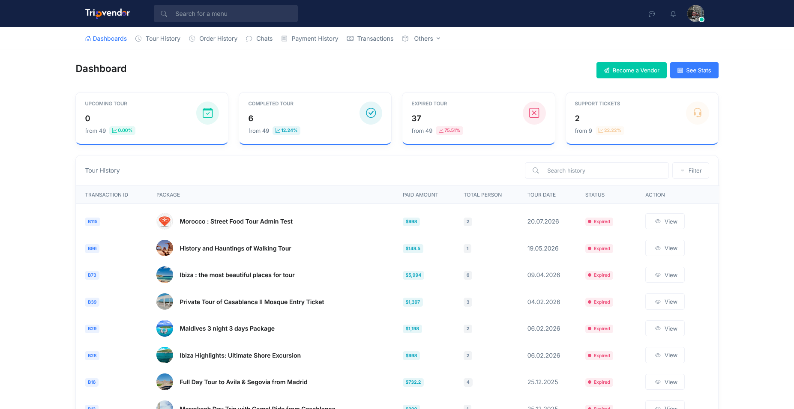This screenshot has height=409, width=794.
Task: Click the Avila & Segovia tour thumbnail
Action: (x=165, y=382)
